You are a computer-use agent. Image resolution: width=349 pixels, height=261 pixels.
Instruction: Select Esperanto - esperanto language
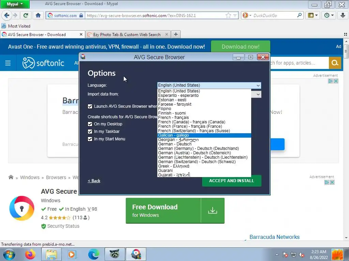click(204, 95)
